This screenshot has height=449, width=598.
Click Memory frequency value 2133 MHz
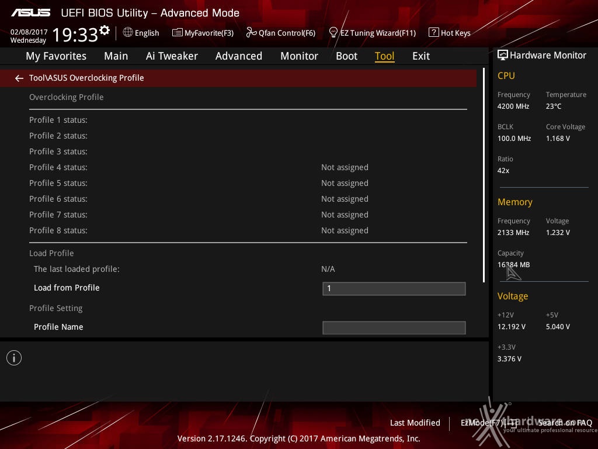click(513, 233)
